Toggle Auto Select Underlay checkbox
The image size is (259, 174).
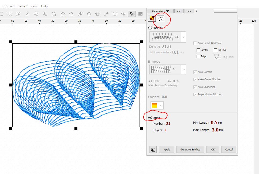[195, 43]
